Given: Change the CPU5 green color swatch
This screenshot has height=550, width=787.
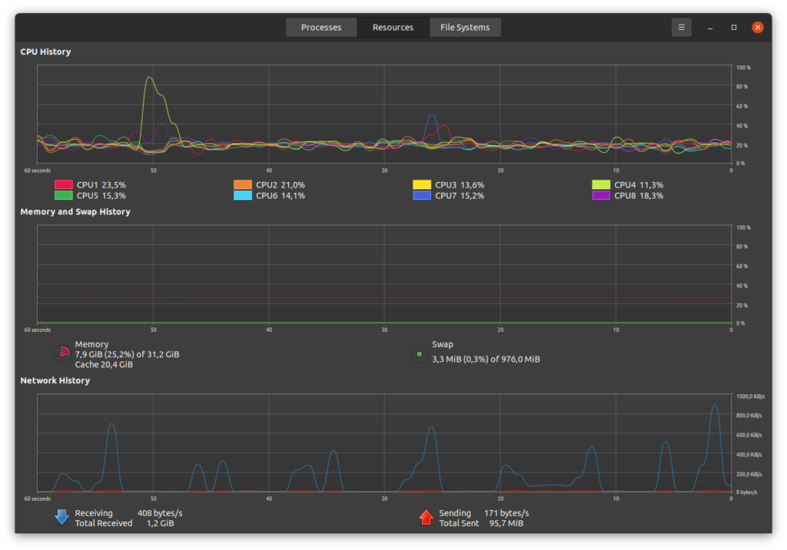Looking at the screenshot, I should (64, 196).
